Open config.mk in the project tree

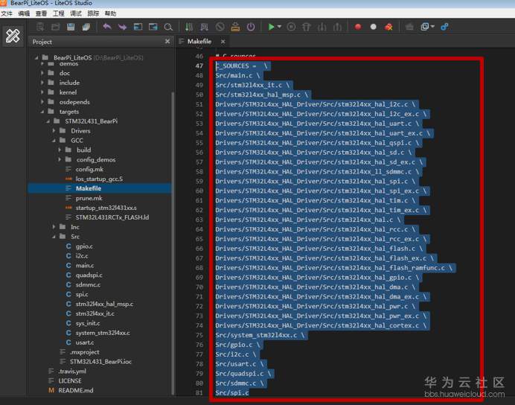tap(89, 169)
